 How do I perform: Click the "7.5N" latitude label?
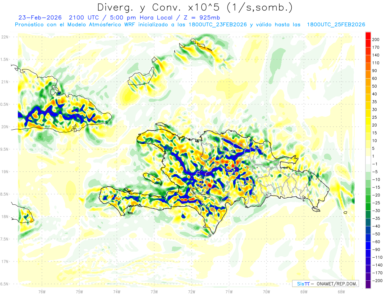(4, 239)
